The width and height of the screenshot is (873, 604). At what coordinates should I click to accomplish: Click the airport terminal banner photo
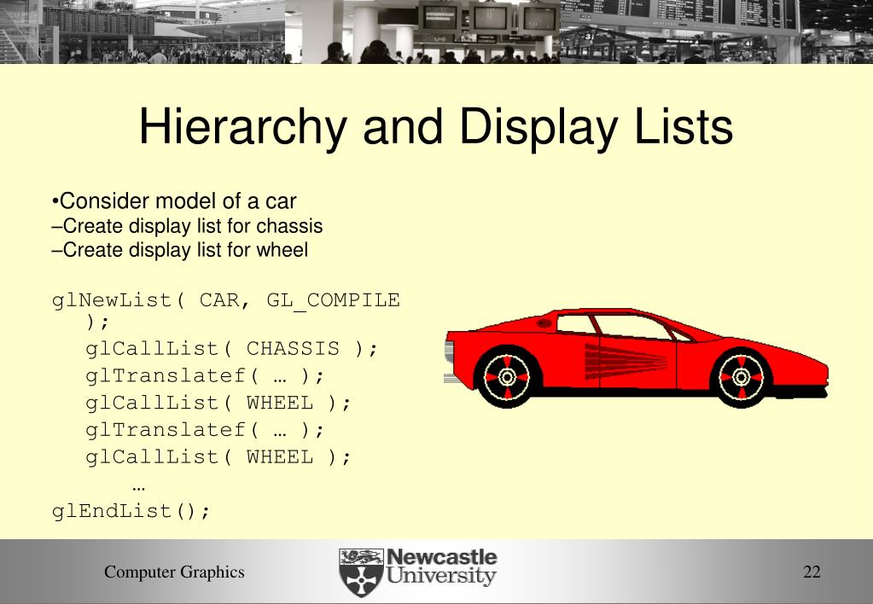coord(437,32)
